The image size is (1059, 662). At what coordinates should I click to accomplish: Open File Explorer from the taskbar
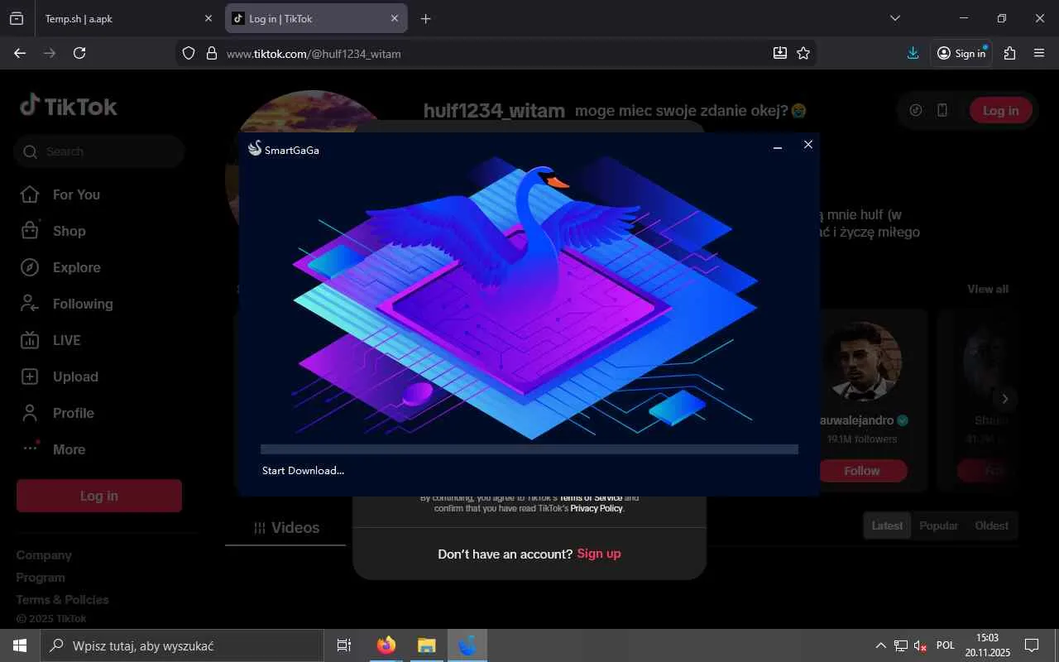(x=426, y=645)
